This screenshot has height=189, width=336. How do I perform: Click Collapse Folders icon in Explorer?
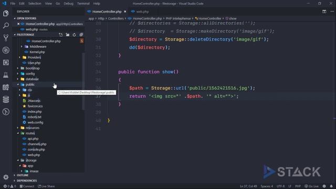pyautogui.click(x=81, y=35)
